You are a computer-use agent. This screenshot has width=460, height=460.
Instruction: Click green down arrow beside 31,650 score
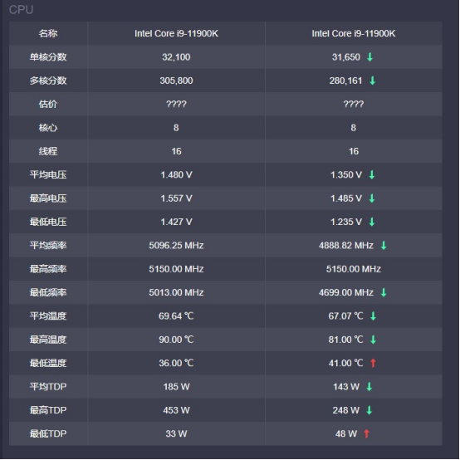pos(369,57)
